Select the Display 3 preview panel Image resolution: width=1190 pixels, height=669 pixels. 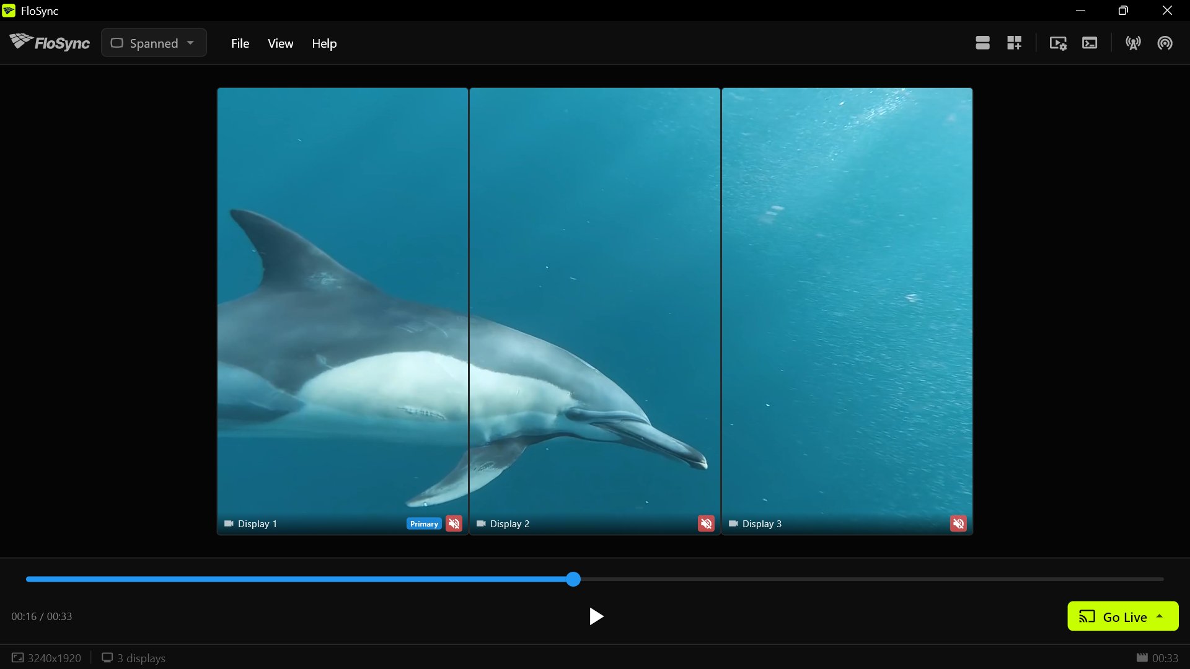point(847,311)
